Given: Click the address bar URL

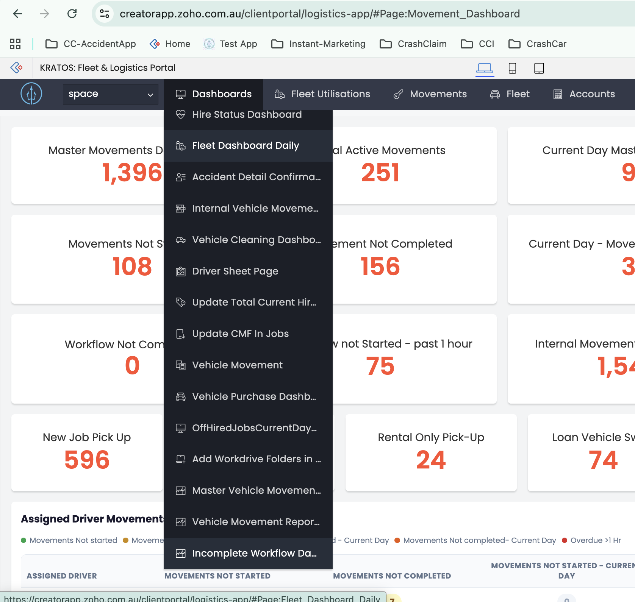Looking at the screenshot, I should [x=319, y=14].
